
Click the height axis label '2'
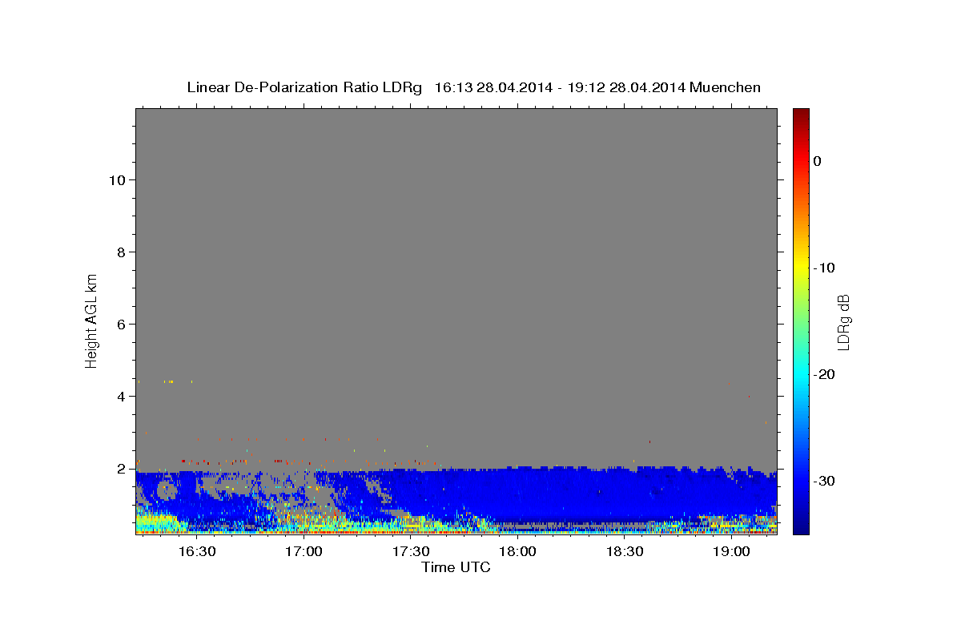coord(123,469)
